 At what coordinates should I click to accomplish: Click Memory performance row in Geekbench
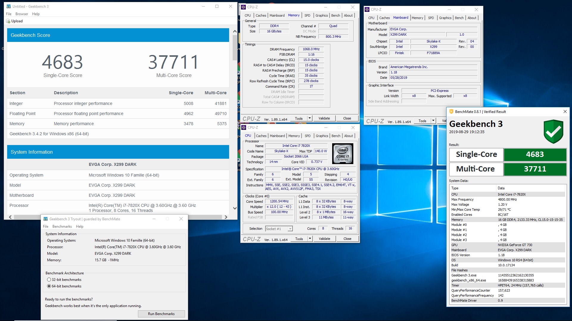[x=118, y=124]
